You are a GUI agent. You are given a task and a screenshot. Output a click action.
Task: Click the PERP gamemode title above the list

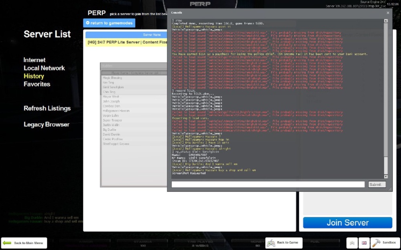[x=97, y=13]
